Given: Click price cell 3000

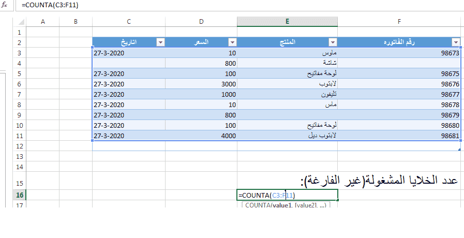Looking at the screenshot, I should [x=201, y=84].
